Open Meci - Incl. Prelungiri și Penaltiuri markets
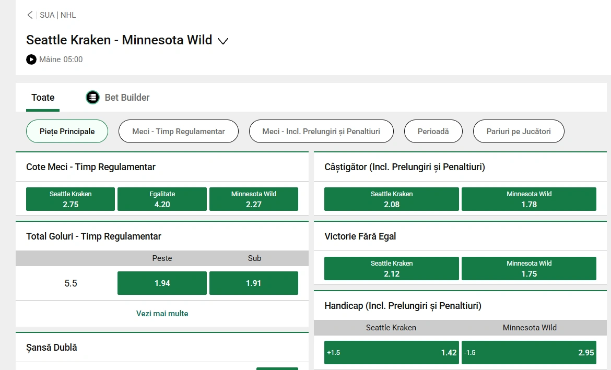The height and width of the screenshot is (370, 611). click(321, 131)
